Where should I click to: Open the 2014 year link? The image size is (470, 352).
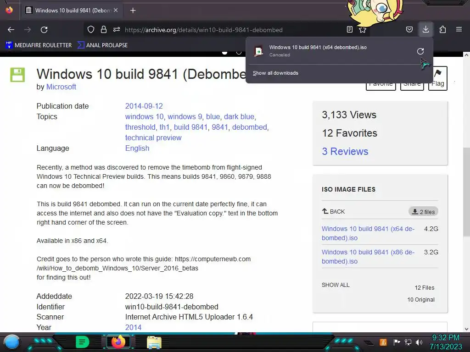(x=133, y=327)
